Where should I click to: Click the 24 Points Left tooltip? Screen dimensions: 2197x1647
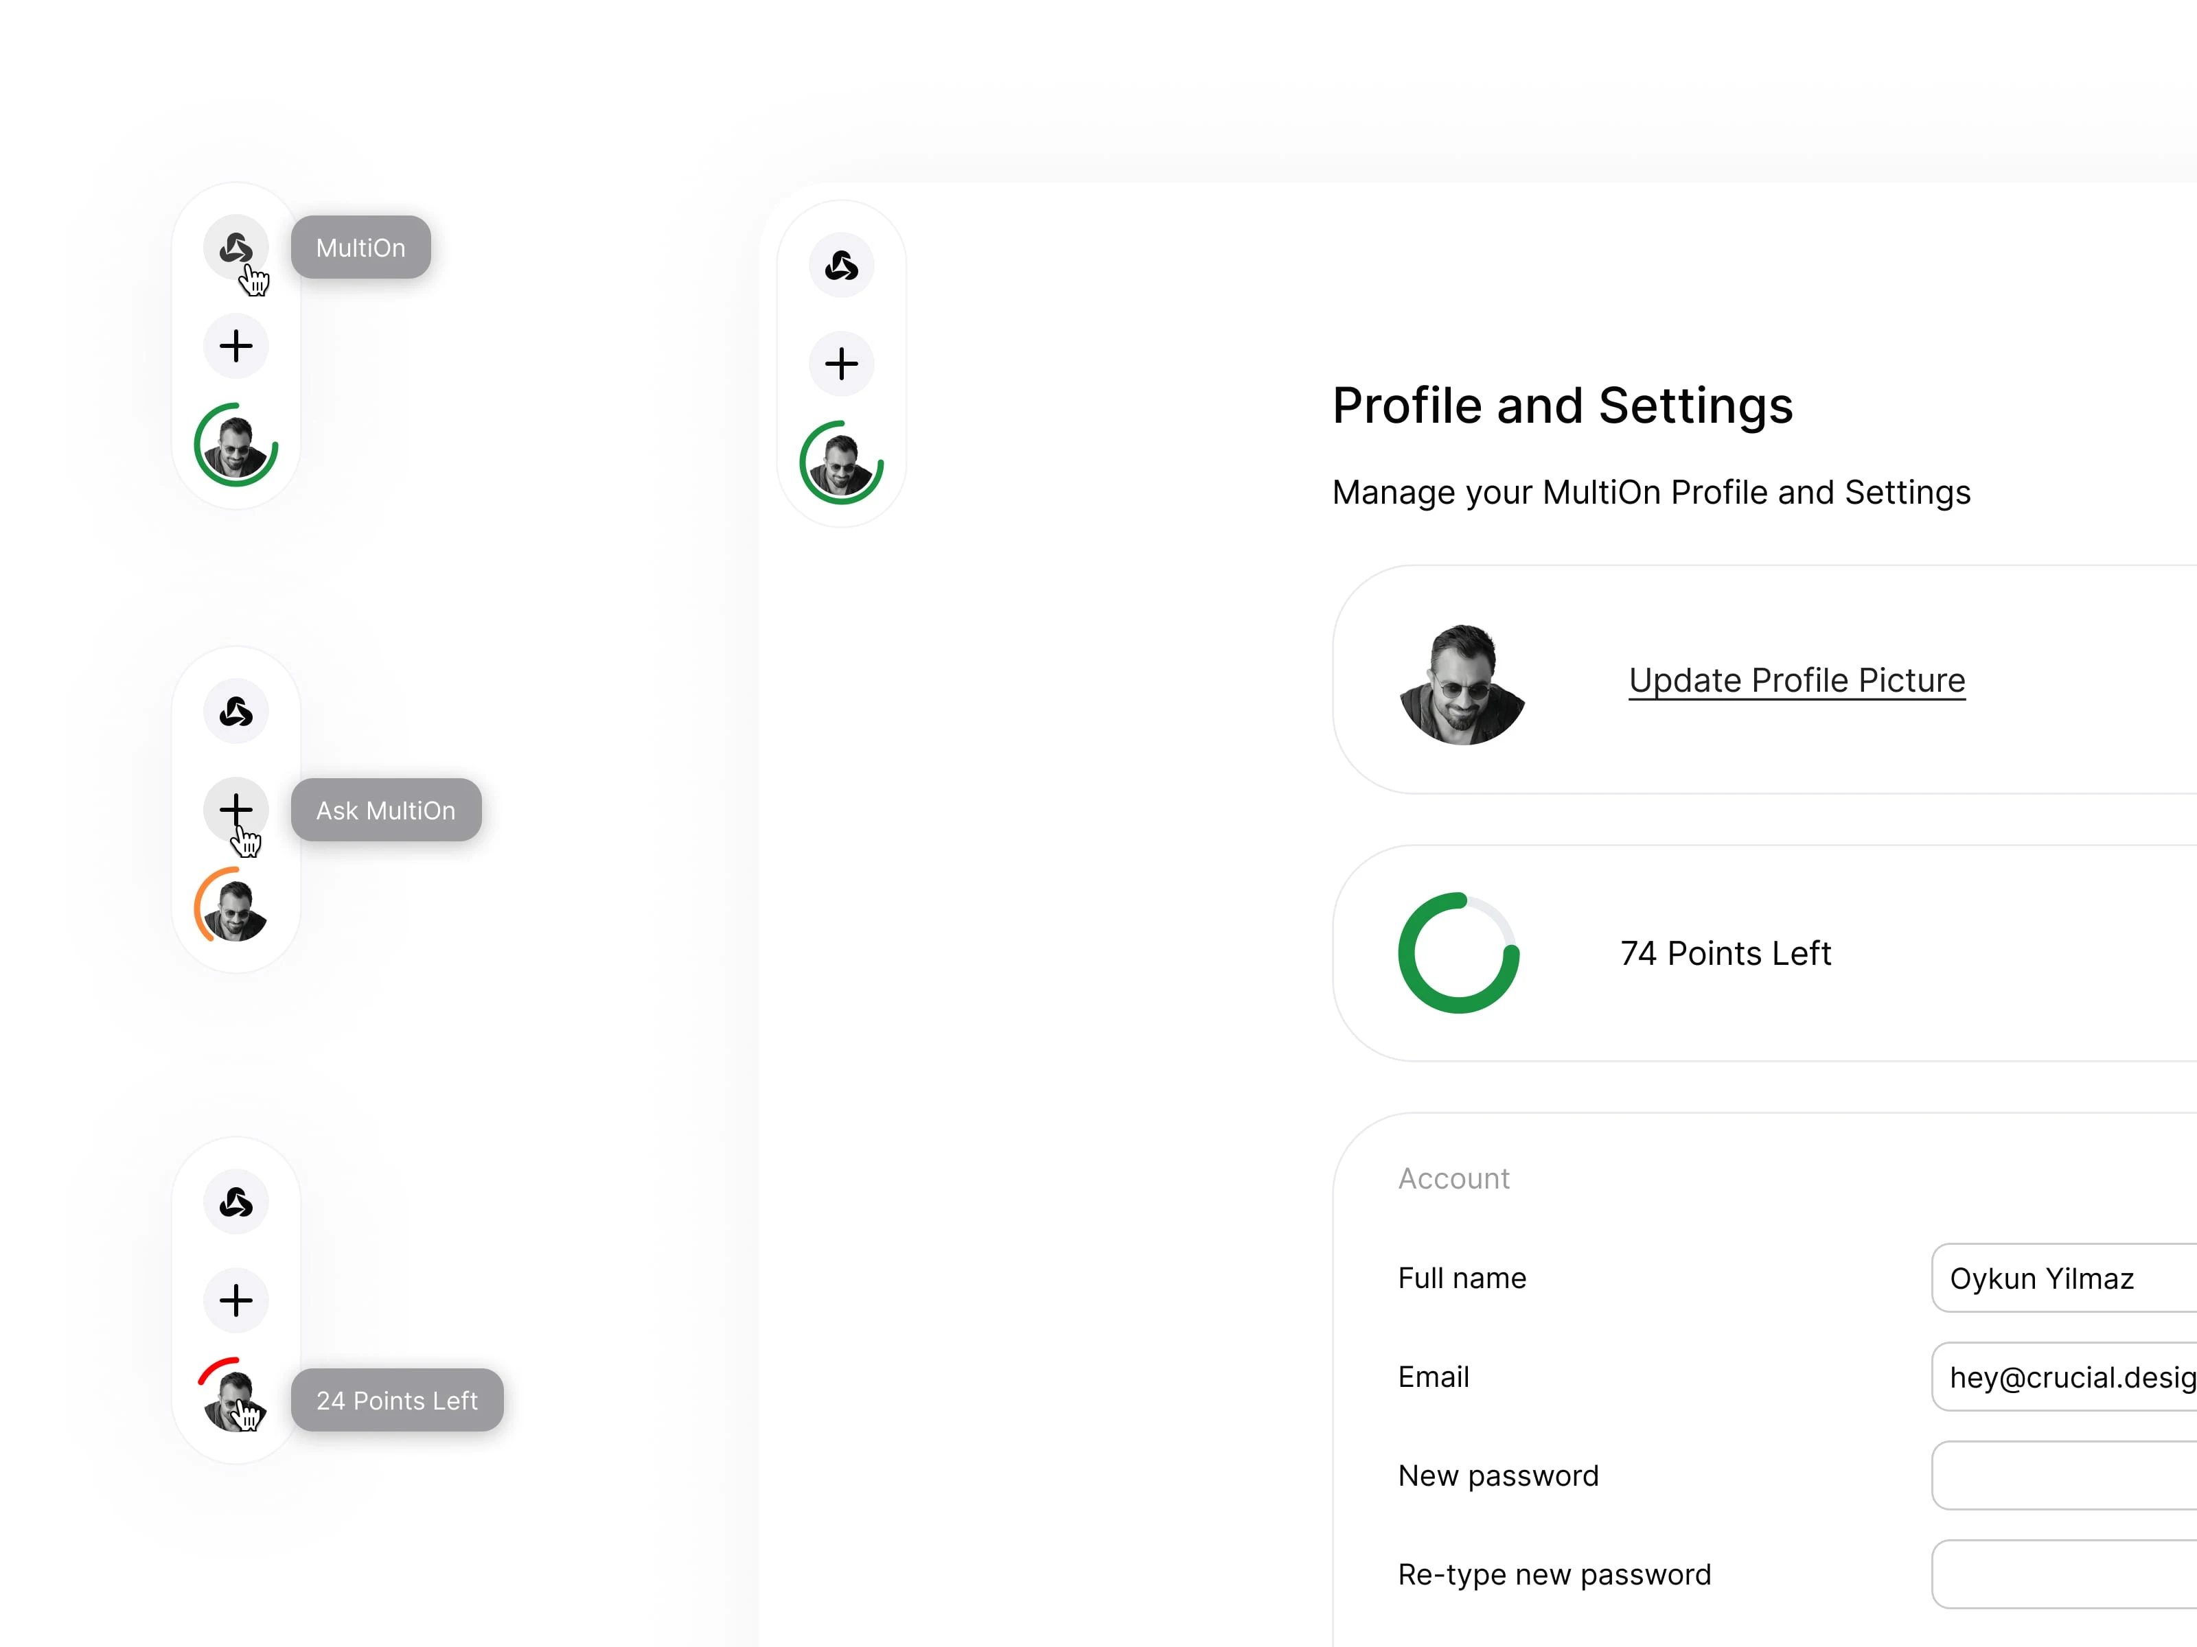pos(398,1400)
